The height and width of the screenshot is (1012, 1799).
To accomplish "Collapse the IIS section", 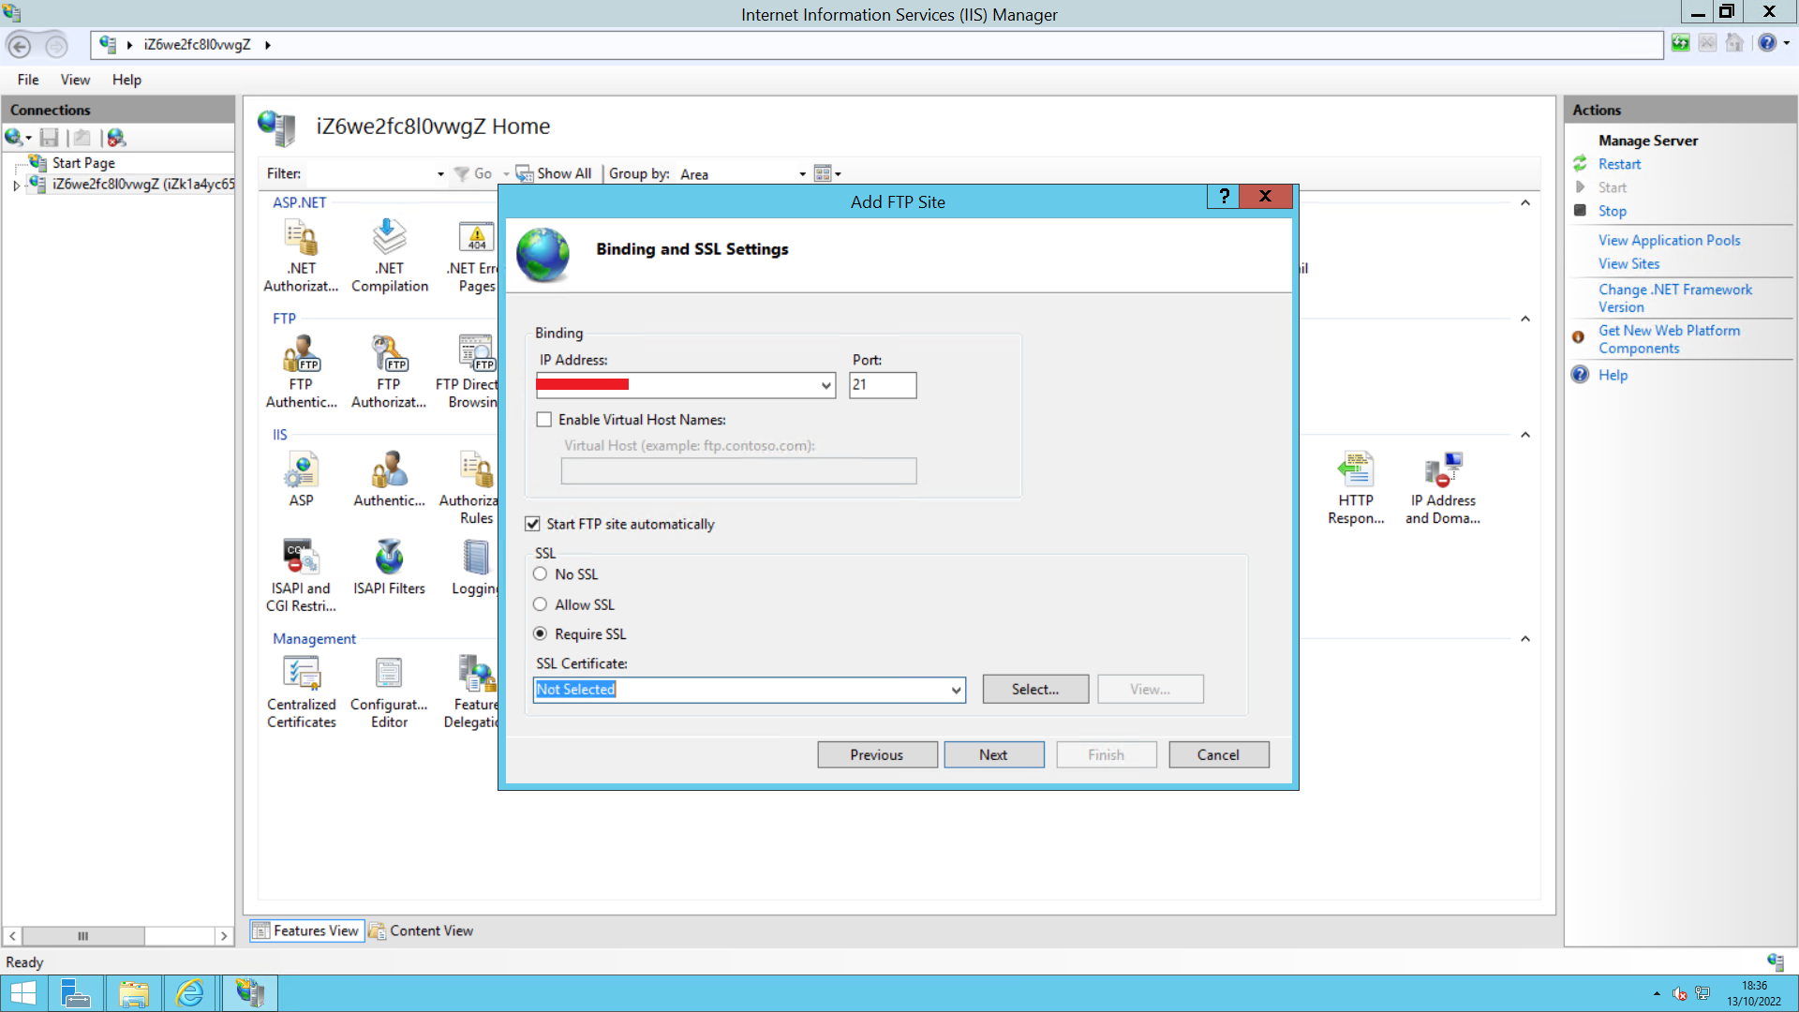I will point(1525,435).
